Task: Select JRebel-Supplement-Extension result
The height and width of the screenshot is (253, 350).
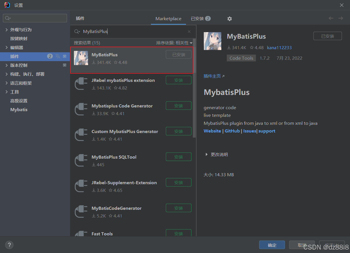Action: [x=132, y=188]
